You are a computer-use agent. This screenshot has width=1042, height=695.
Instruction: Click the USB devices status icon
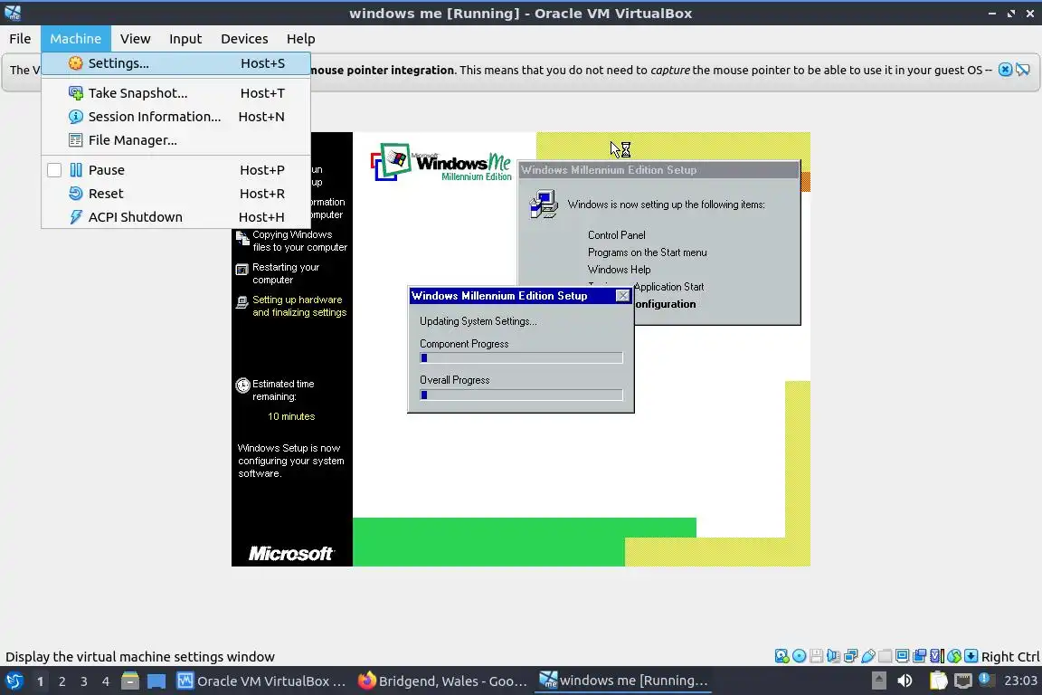coord(868,656)
